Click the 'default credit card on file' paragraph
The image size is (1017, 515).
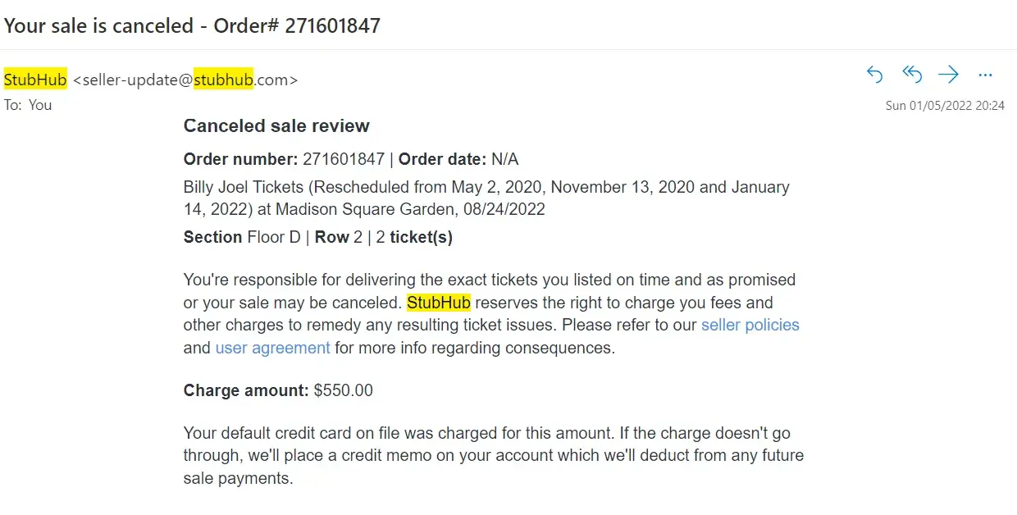(492, 455)
